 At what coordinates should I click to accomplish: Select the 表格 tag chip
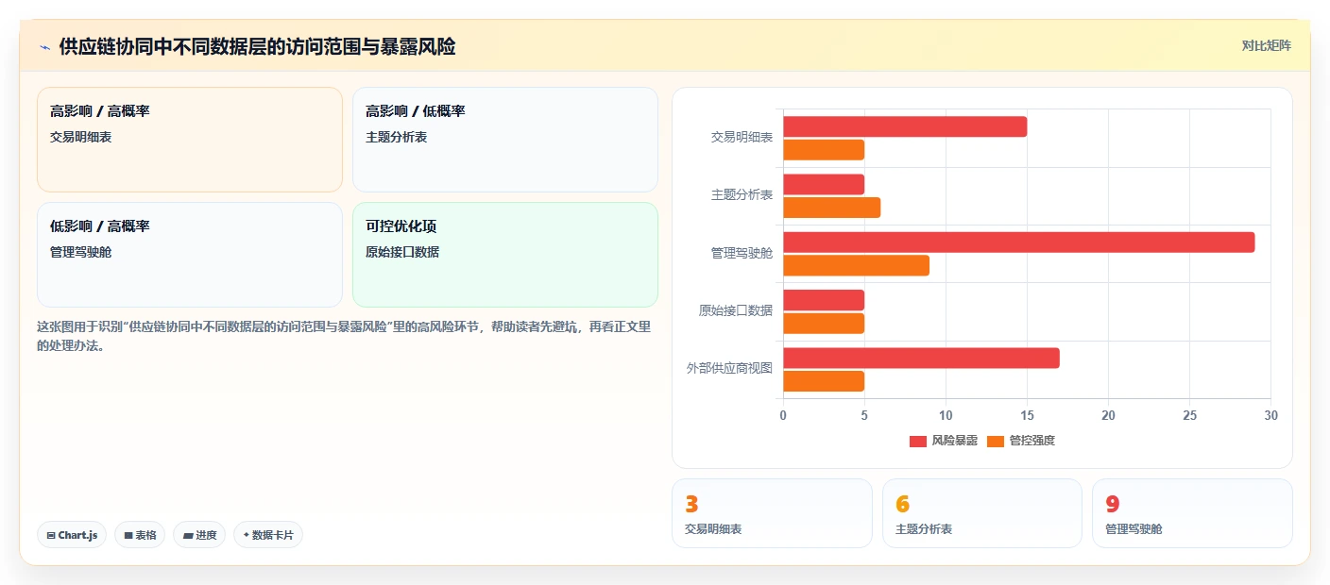point(140,535)
